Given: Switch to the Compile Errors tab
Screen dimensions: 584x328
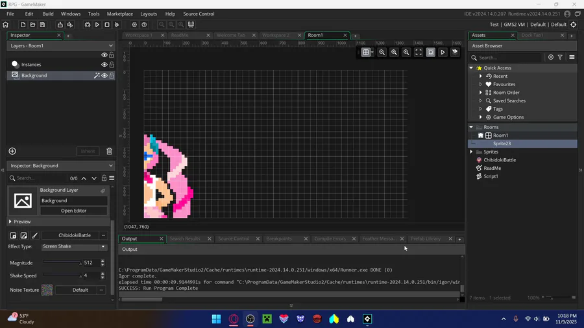Looking at the screenshot, I should 330,239.
